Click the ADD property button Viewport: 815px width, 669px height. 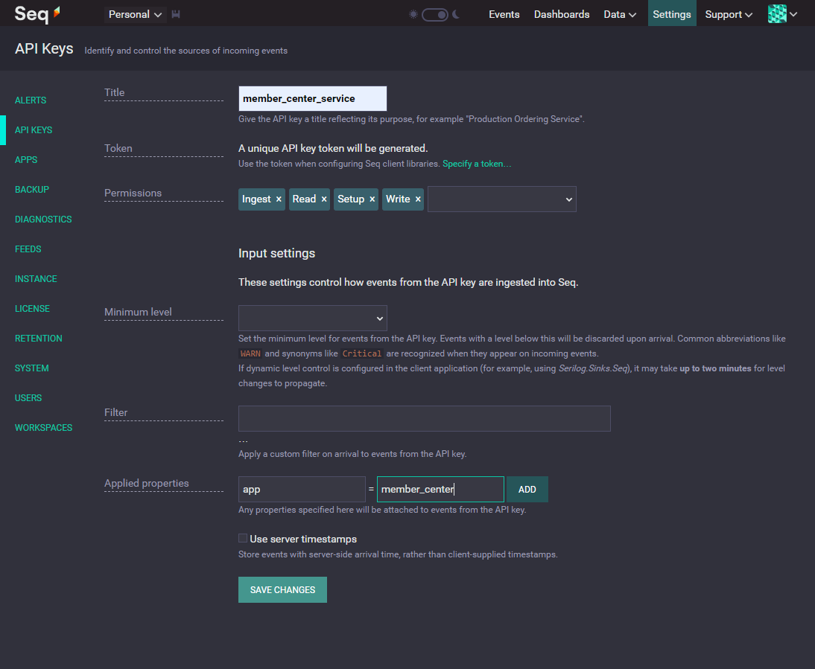coord(527,490)
